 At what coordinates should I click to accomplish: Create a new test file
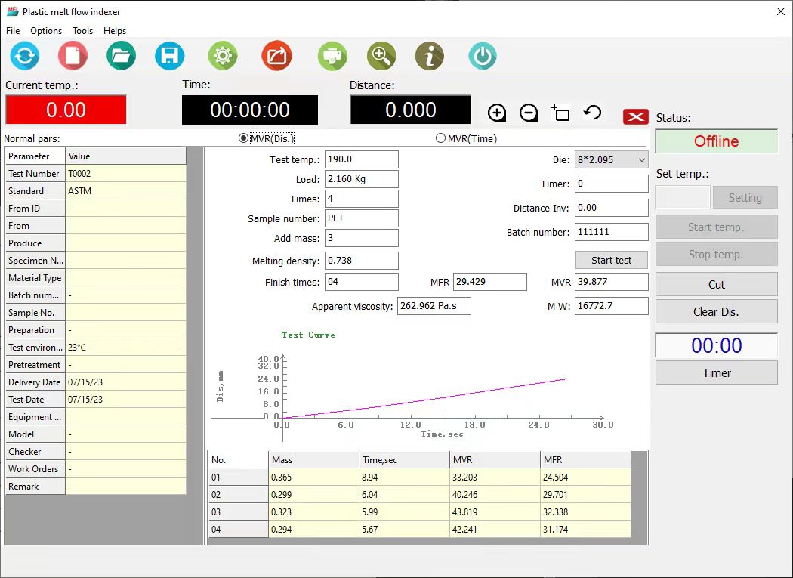[73, 57]
